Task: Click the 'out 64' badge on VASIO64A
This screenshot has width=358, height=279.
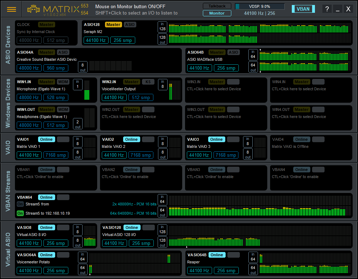Action: [x=83, y=269]
